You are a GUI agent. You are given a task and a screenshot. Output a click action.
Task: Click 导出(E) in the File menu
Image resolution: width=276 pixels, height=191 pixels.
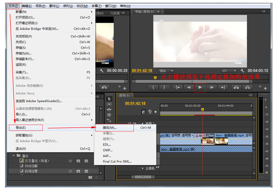(x=16, y=127)
